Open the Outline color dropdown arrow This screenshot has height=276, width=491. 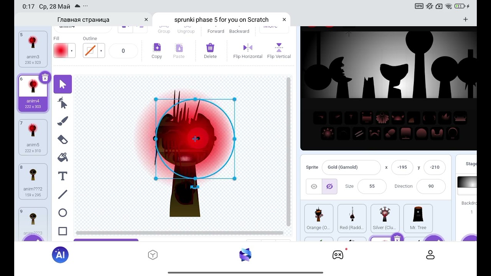click(x=101, y=51)
